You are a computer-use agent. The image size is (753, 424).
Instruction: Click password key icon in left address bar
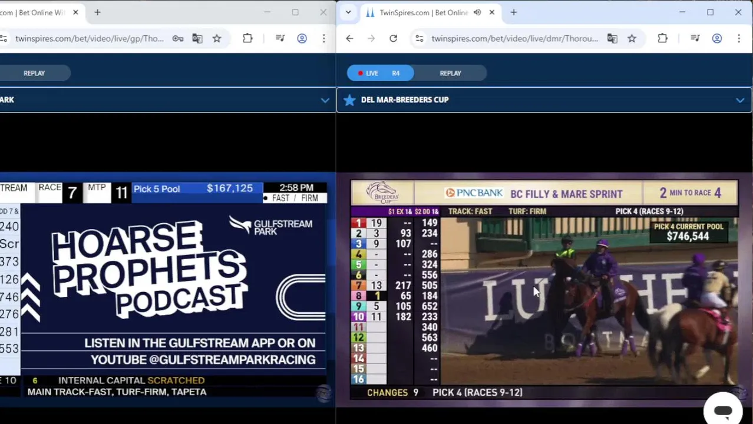[177, 38]
